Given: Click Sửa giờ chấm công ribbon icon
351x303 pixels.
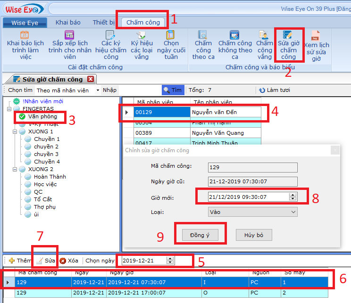Looking at the screenshot, I should 288,45.
